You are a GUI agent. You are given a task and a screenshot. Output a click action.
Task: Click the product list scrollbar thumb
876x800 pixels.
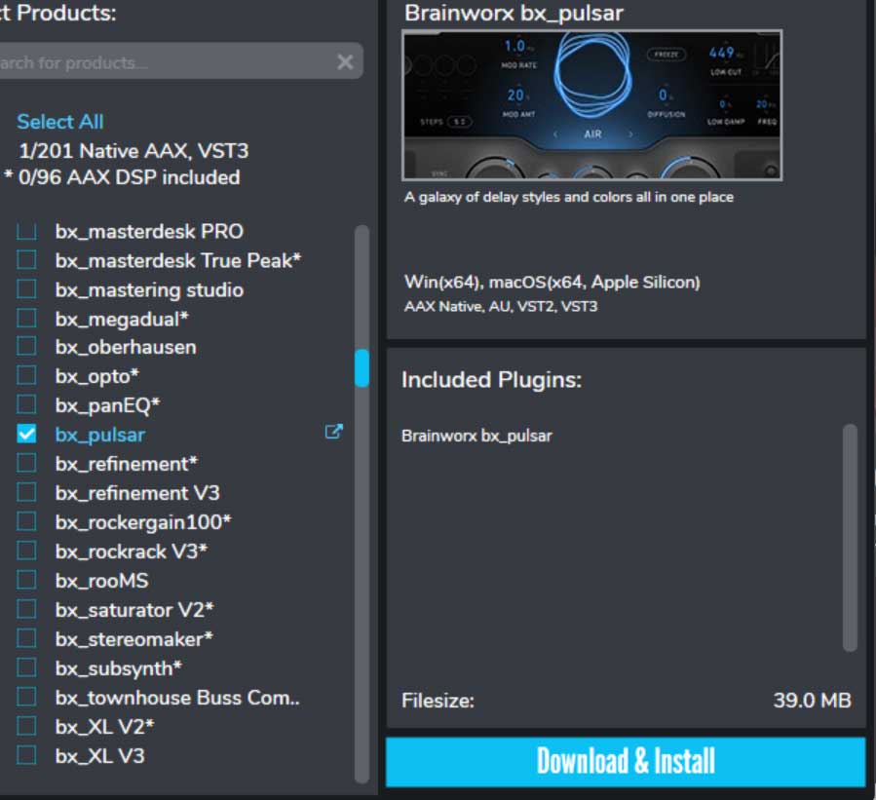362,367
